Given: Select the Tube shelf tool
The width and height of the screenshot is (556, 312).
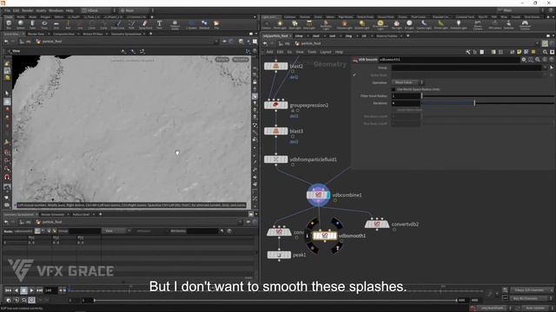Looking at the screenshot, I should pyautogui.click(x=32, y=24).
